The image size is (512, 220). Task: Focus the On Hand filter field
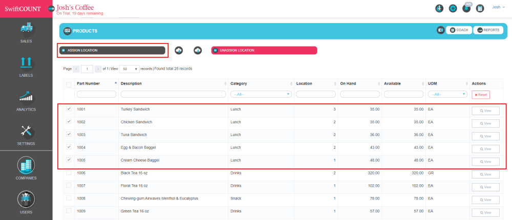(x=360, y=94)
